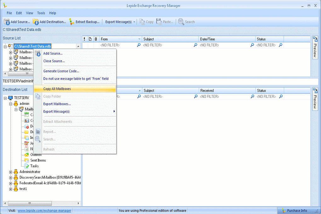Toggle 'Do not use message table' option
The image size is (321, 214).
tap(76, 79)
